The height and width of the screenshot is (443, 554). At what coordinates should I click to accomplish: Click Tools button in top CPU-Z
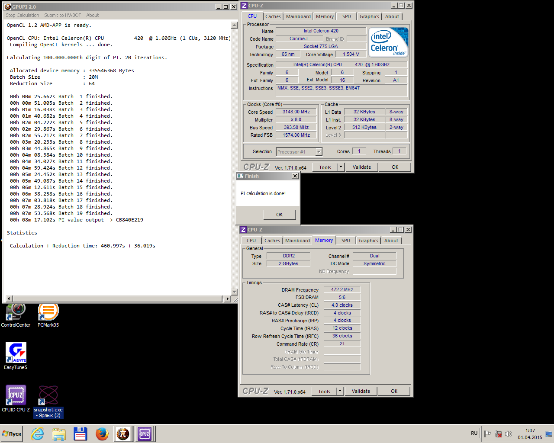(x=325, y=167)
